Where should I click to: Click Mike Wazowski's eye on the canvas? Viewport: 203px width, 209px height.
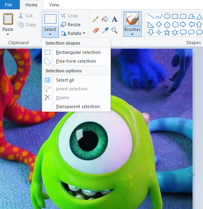coord(89,141)
